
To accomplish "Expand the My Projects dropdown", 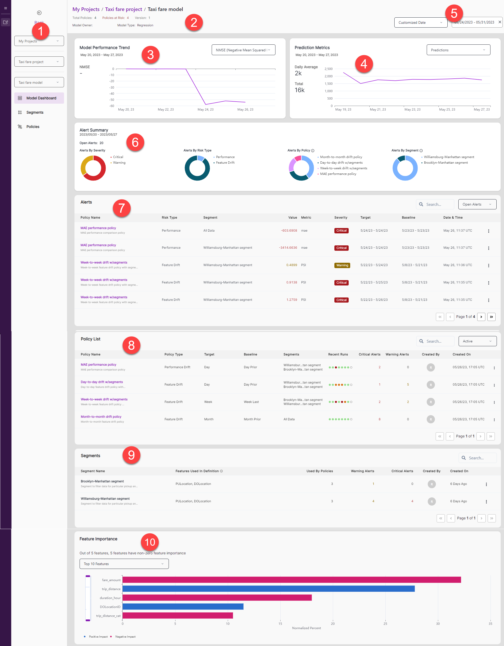I will (39, 41).
